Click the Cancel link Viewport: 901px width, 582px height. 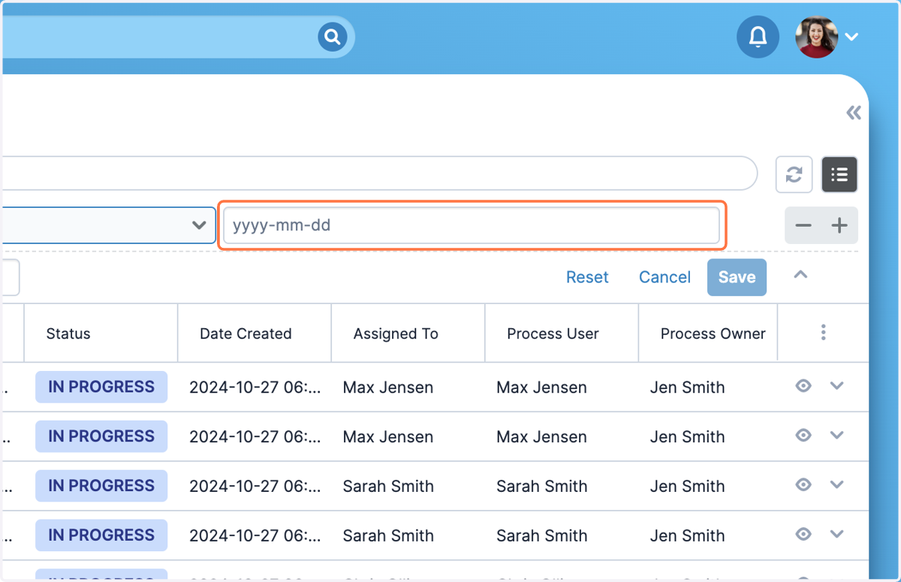pos(664,277)
